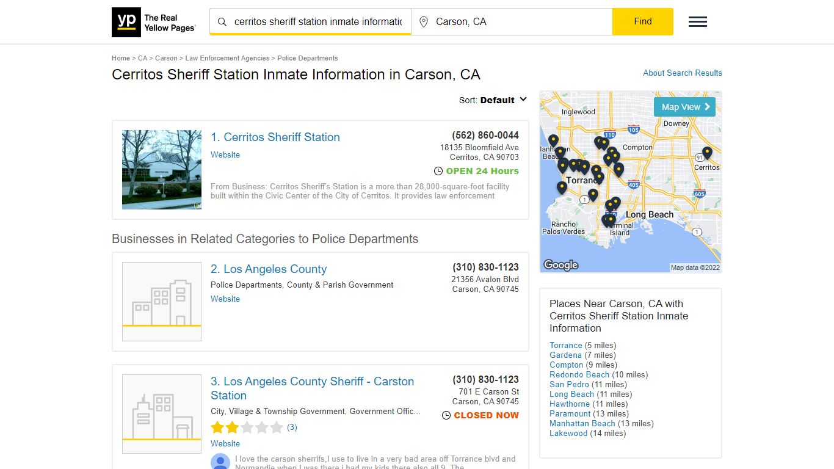
Task: Open Police Departments breadcrumb
Action: tap(308, 58)
